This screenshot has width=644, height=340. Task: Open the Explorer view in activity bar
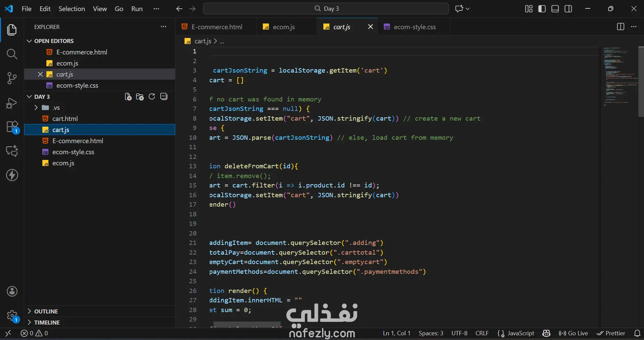pyautogui.click(x=12, y=30)
